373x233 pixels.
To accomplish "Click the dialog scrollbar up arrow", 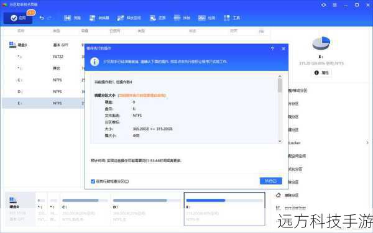I will click(280, 76).
